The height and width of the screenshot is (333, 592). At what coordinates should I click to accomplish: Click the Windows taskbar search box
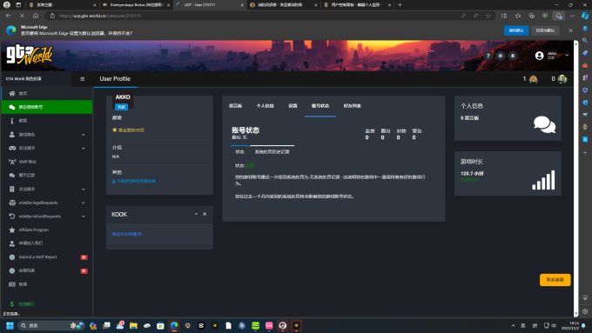click(x=50, y=326)
